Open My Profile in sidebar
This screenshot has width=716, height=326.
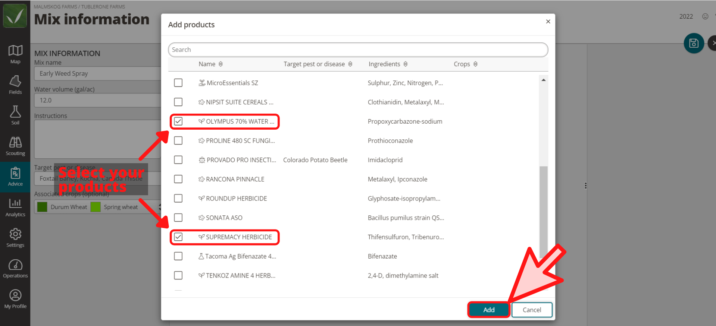(x=15, y=299)
